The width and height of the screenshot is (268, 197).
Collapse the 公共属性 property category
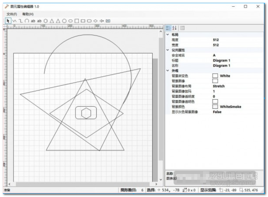coord(168,50)
